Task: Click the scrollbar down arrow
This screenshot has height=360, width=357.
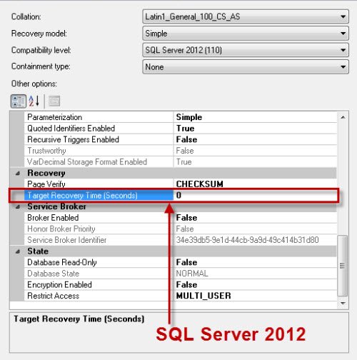Action: click(x=343, y=303)
